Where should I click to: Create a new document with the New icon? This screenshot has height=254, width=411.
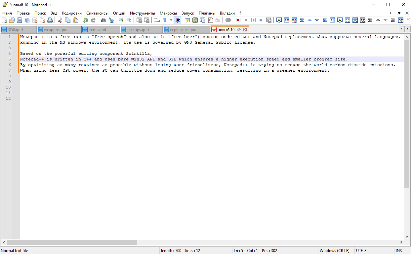point(5,20)
